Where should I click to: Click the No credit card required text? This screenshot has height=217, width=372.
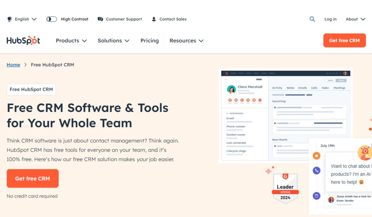coord(32,196)
